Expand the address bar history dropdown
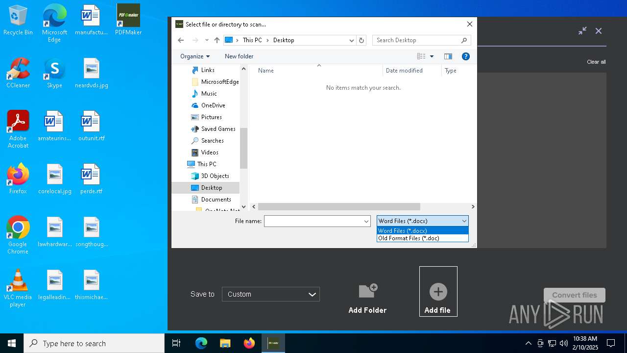The width and height of the screenshot is (627, 353). point(351,40)
